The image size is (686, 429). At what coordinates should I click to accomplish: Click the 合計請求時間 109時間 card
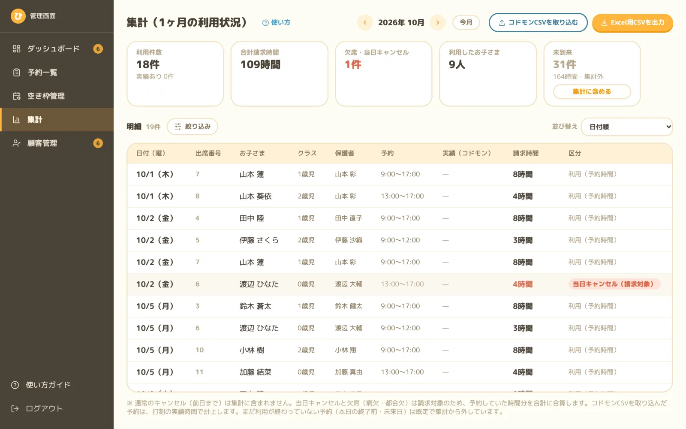pyautogui.click(x=279, y=73)
